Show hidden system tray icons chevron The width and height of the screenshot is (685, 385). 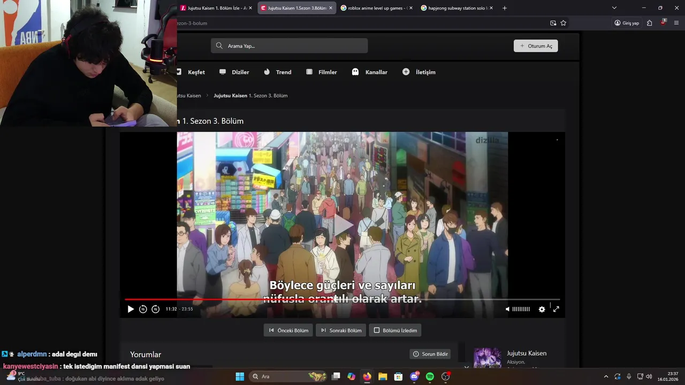606,376
